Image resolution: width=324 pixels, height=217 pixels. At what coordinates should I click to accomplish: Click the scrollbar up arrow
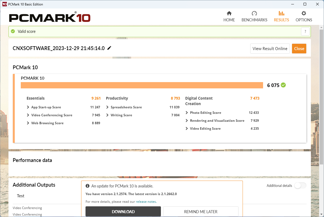coord(321,27)
